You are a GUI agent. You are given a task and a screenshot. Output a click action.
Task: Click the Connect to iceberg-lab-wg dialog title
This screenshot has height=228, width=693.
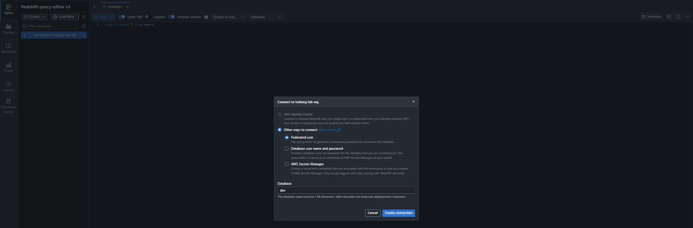pos(298,102)
